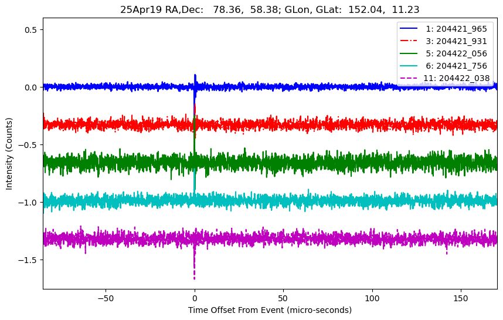Select legend entry '11: 204422_038'
503x320 pixels.
456,78
